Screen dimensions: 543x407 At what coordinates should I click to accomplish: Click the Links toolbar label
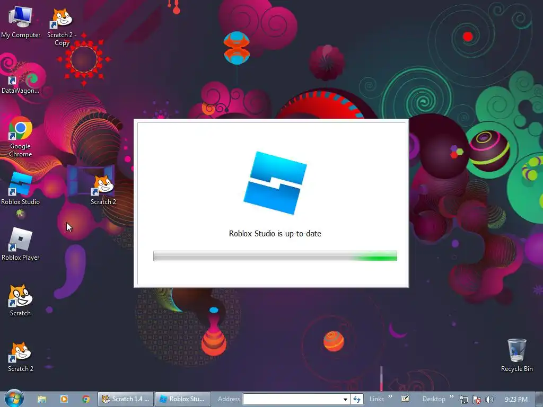point(376,399)
